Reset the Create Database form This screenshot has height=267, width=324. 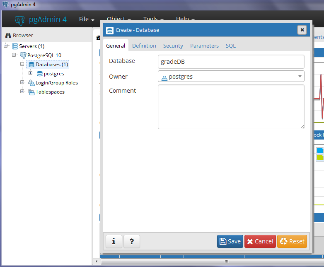point(292,241)
